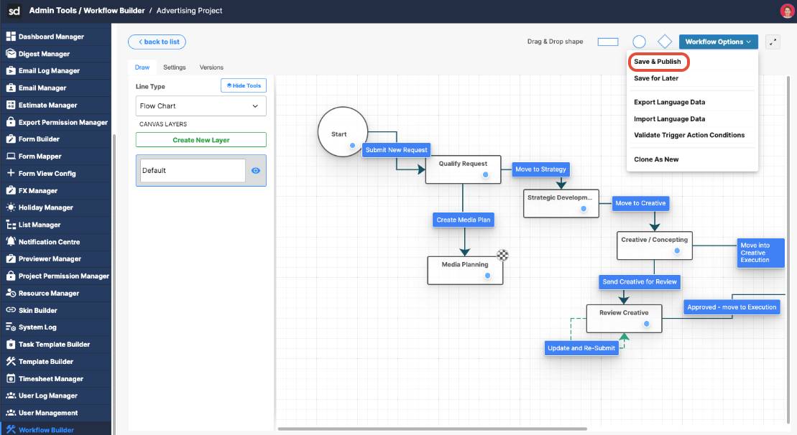The image size is (797, 435).
Task: Go back to list
Action: click(x=157, y=42)
